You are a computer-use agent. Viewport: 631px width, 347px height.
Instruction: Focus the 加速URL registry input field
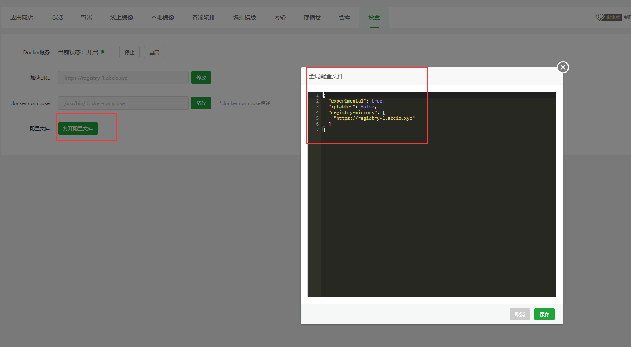point(123,78)
